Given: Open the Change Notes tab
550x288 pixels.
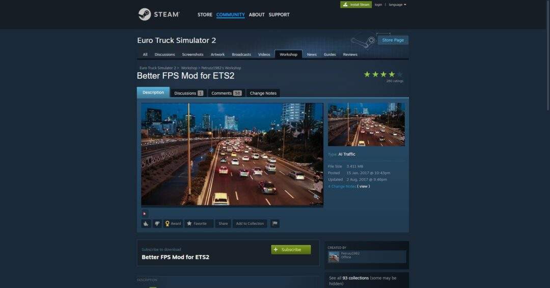Looking at the screenshot, I should tap(263, 93).
